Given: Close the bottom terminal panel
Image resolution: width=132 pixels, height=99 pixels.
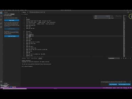Looking at the screenshot, I should (130, 58).
